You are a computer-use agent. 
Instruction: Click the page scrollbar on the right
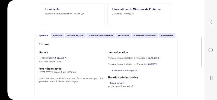(201, 52)
